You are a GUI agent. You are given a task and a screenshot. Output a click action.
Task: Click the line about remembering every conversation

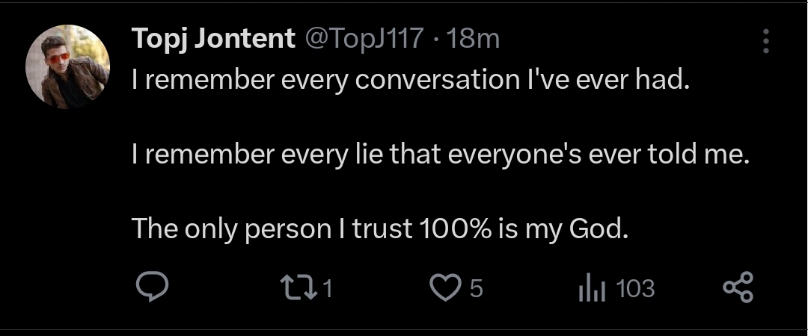click(409, 79)
